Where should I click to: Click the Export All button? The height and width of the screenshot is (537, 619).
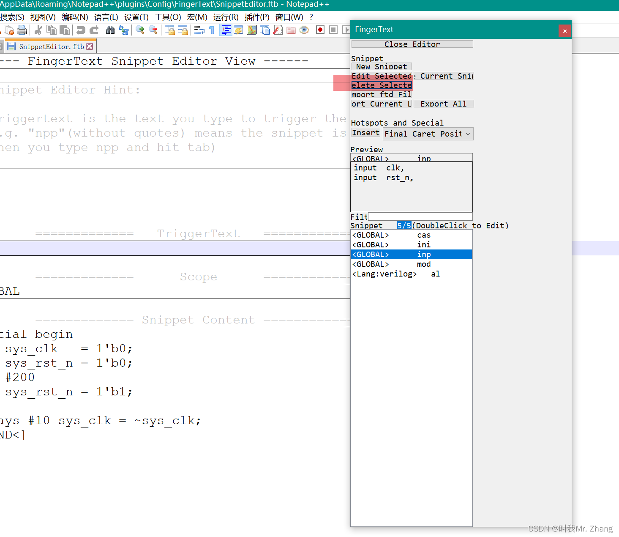pos(443,104)
